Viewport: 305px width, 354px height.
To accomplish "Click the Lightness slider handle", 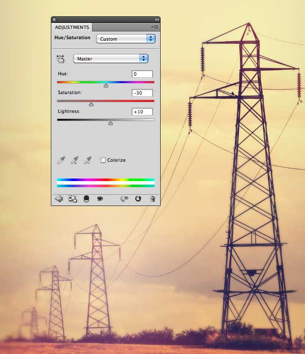I will pyautogui.click(x=110, y=123).
